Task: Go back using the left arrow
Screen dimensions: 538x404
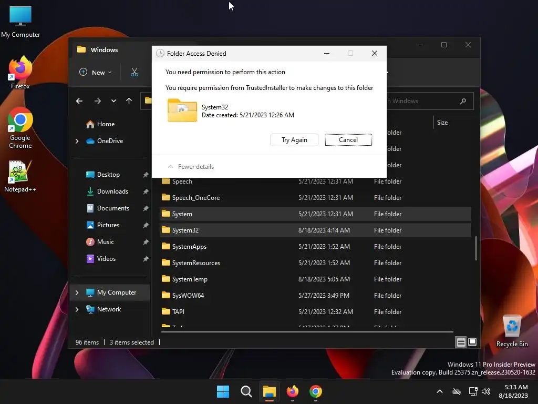Action: point(79,101)
